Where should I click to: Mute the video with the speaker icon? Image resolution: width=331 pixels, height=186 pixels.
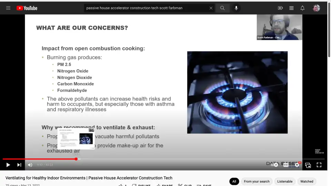(30, 165)
